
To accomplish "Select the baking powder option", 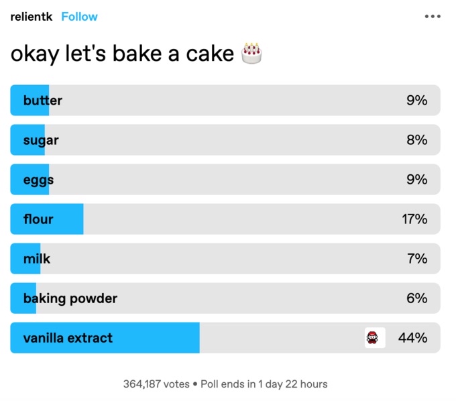I will [225, 298].
